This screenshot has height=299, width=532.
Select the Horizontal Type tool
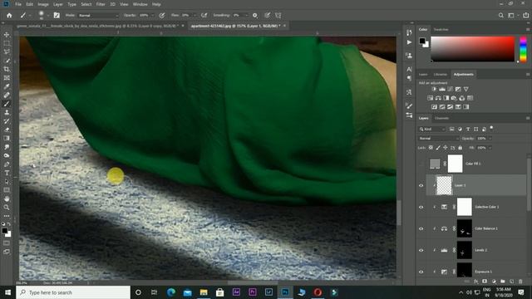(x=7, y=173)
